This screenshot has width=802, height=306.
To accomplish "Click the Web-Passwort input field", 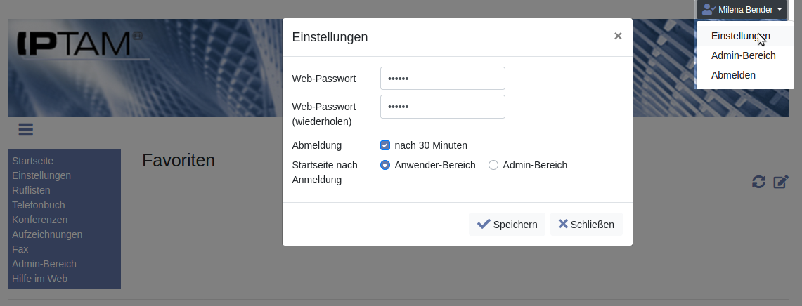I will (442, 79).
